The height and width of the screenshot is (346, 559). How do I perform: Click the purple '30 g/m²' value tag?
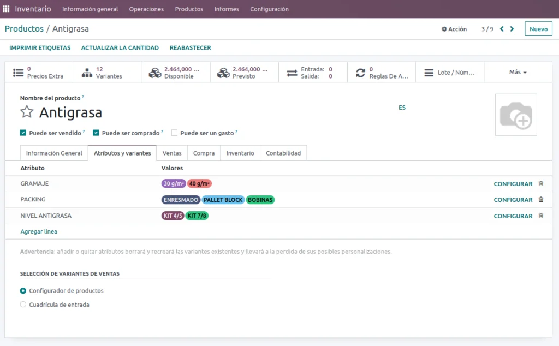tap(174, 184)
